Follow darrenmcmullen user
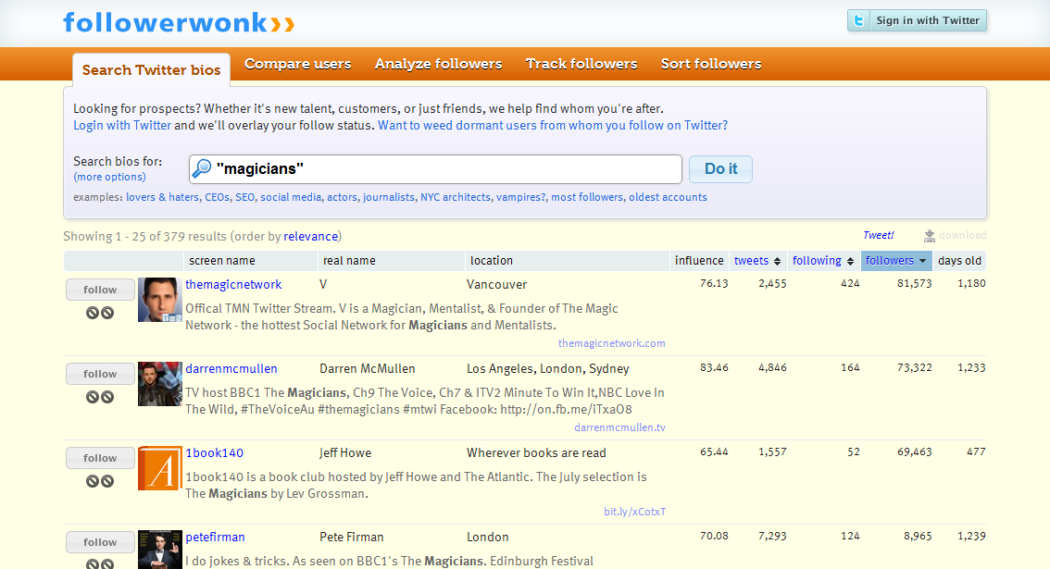Screen dimensions: 1050x569 coord(100,374)
